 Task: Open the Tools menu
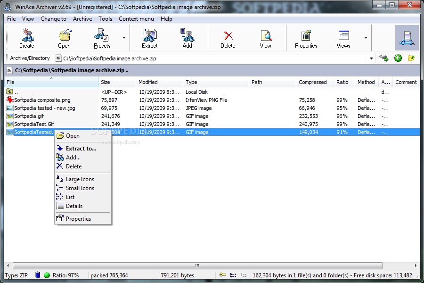coord(105,19)
